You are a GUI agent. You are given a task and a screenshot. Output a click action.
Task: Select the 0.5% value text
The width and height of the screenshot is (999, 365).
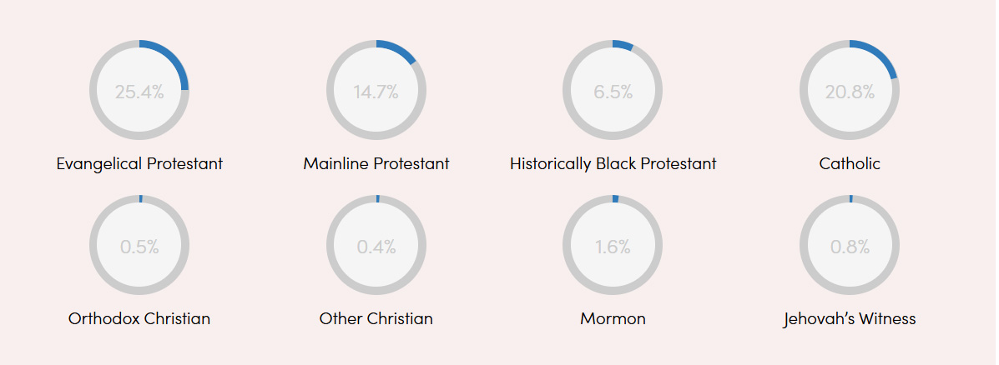pyautogui.click(x=139, y=247)
